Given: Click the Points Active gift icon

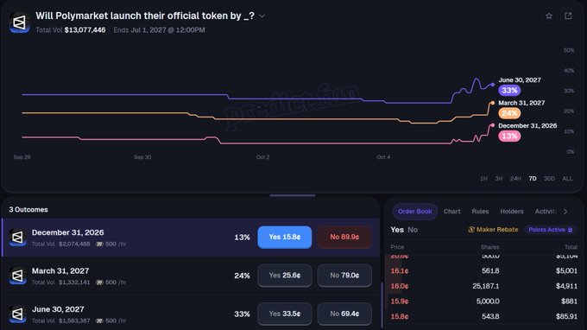Looking at the screenshot, I should point(570,230).
